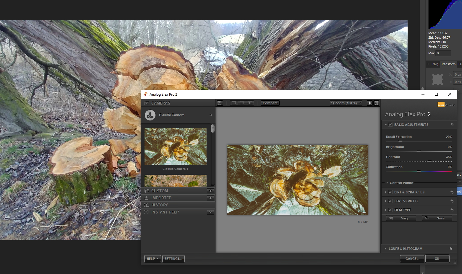Click the Brightness slider handle
The width and height of the screenshot is (462, 274).
[419, 151]
